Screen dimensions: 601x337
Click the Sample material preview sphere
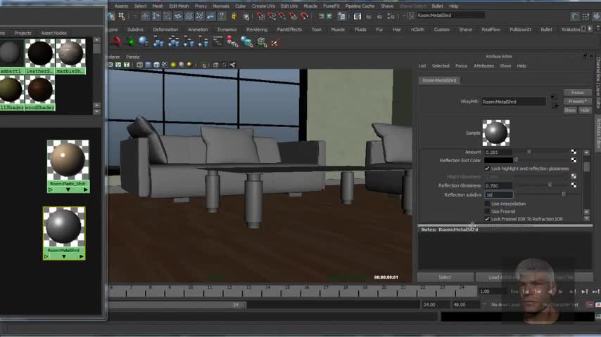(x=495, y=133)
